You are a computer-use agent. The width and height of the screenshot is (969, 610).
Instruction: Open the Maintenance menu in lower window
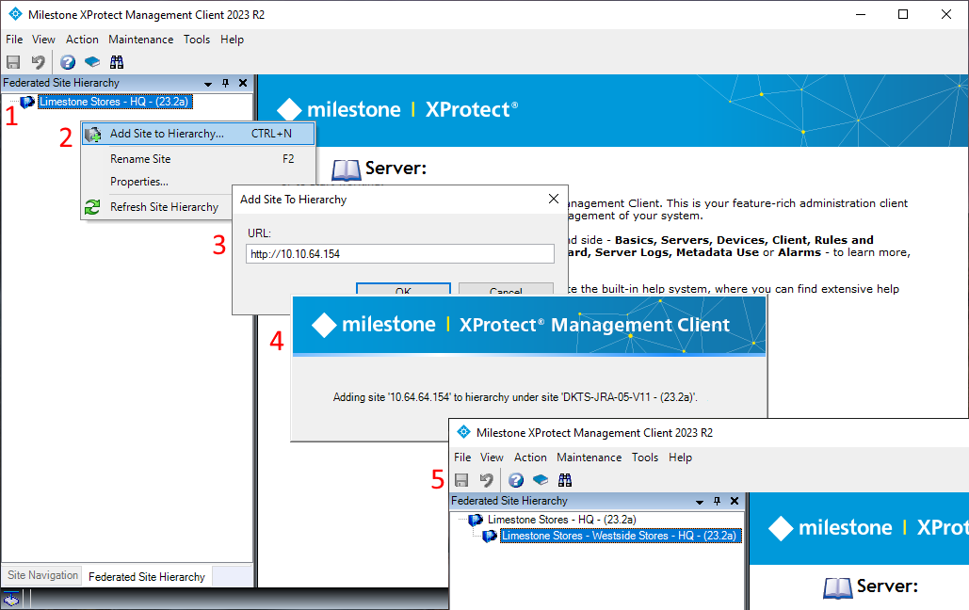[589, 457]
